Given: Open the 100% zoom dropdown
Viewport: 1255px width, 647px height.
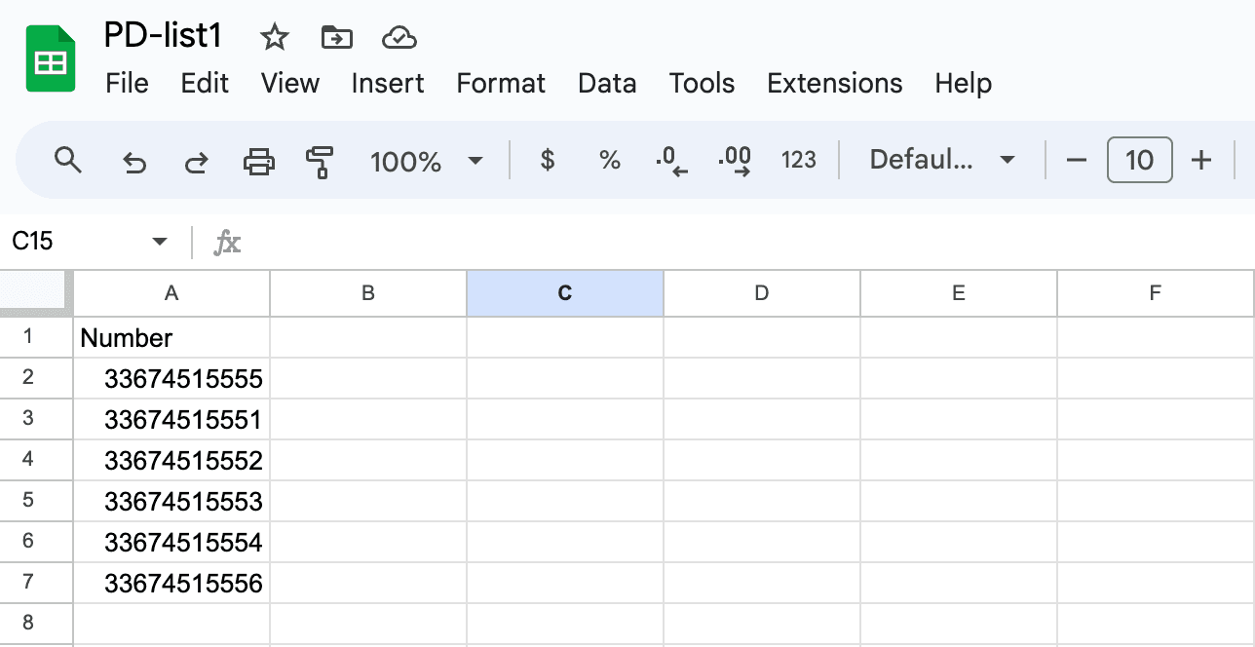Looking at the screenshot, I should pos(426,161).
